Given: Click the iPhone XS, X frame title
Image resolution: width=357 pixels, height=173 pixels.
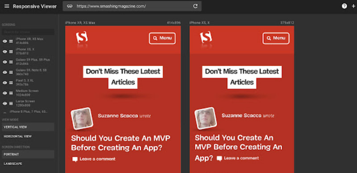Looking at the screenshot, I should (x=199, y=23).
